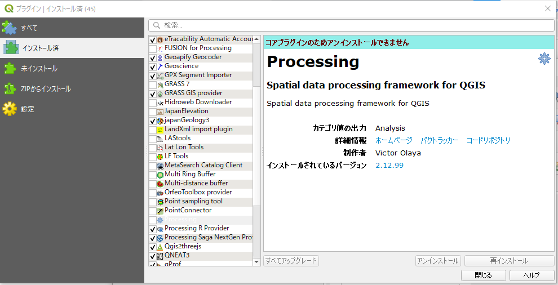This screenshot has height=285, width=558.
Task: Open the バグトラッカー link
Action: (x=440, y=140)
